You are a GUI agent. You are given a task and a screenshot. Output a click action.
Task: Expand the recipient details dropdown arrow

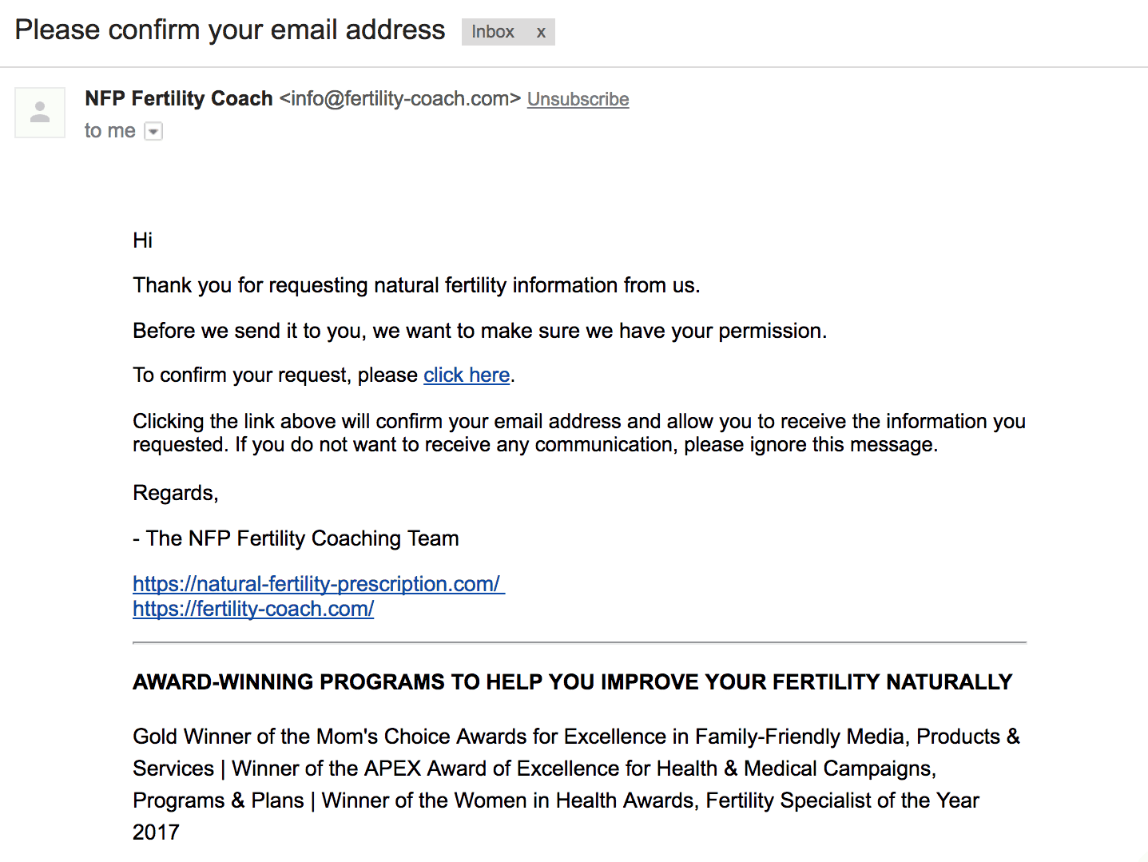pyautogui.click(x=153, y=131)
